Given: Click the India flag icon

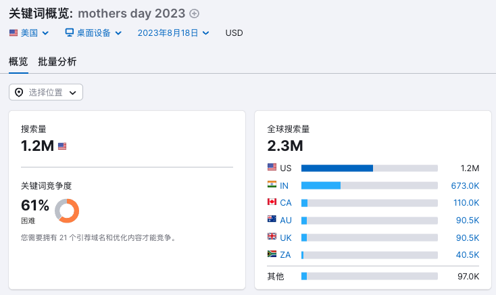Looking at the screenshot, I should point(272,185).
